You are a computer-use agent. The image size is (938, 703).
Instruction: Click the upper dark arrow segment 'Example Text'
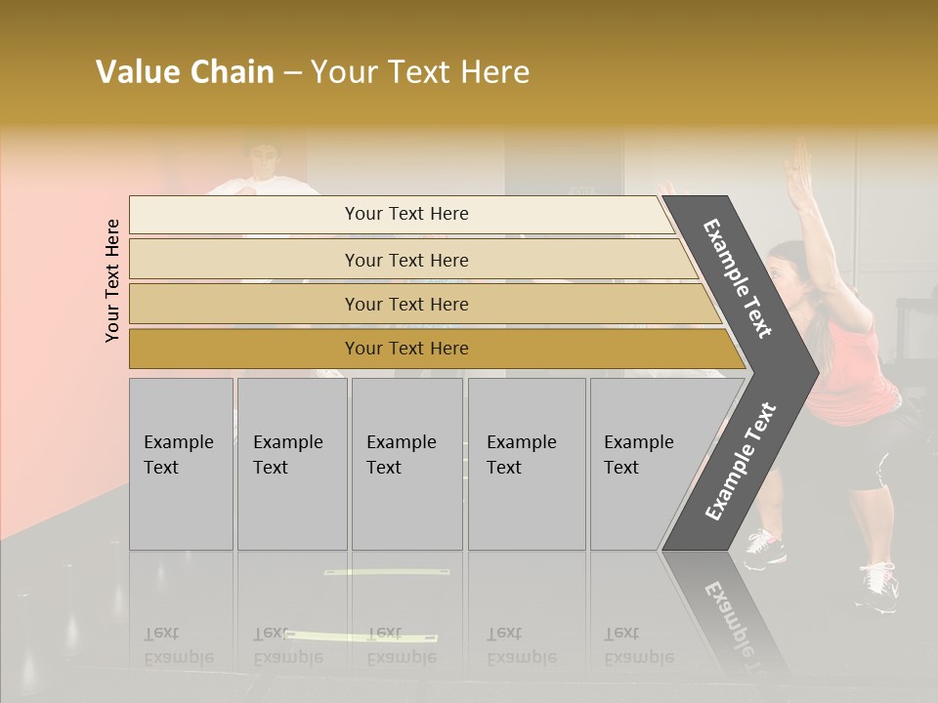coord(740,278)
